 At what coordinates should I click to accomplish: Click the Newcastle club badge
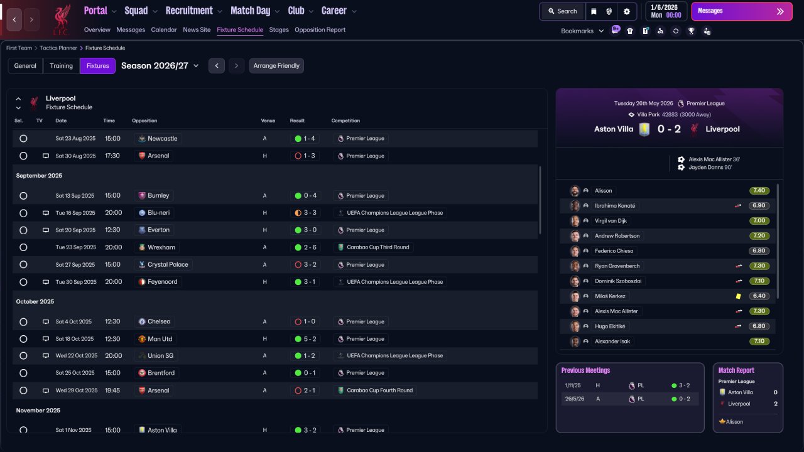(x=142, y=139)
